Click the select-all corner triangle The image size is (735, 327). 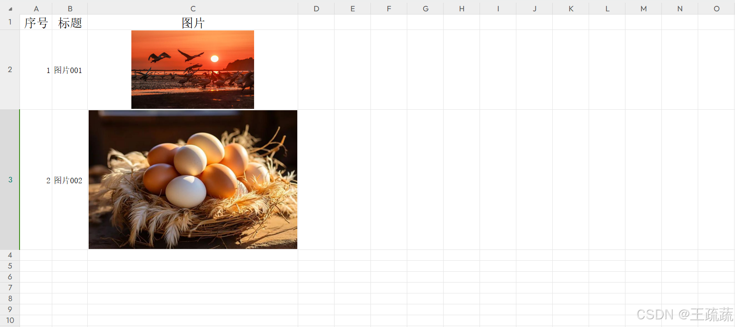coord(10,9)
